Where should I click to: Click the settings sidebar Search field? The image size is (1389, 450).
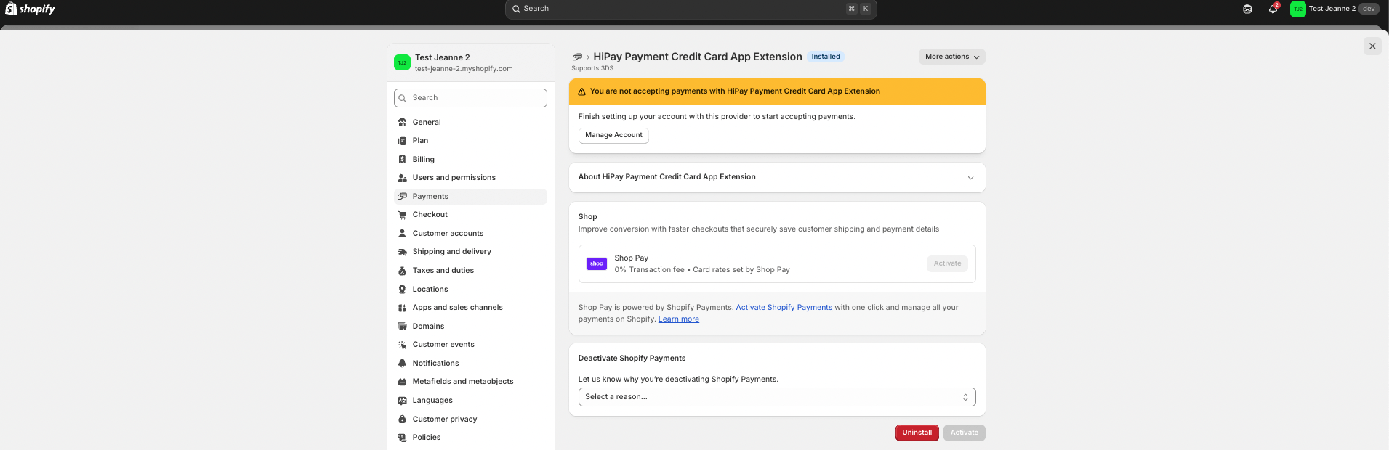470,98
